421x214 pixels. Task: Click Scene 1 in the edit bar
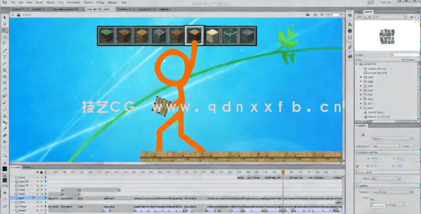[x=27, y=15]
